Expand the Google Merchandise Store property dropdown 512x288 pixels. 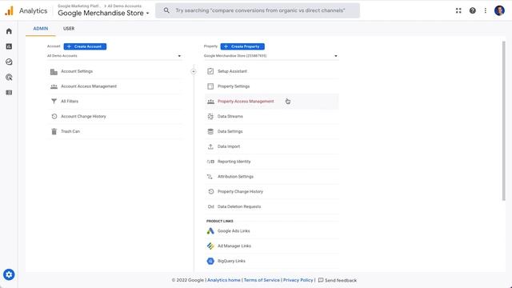[271, 56]
